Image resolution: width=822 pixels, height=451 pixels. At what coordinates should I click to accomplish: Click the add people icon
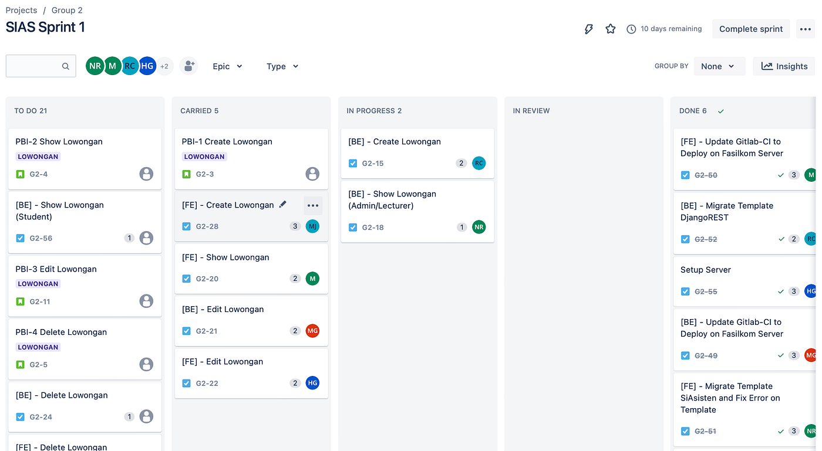pyautogui.click(x=189, y=66)
